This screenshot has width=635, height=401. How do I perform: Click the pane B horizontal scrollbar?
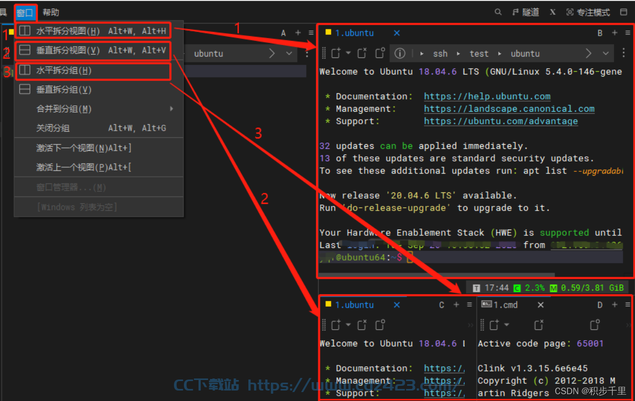coord(437,274)
